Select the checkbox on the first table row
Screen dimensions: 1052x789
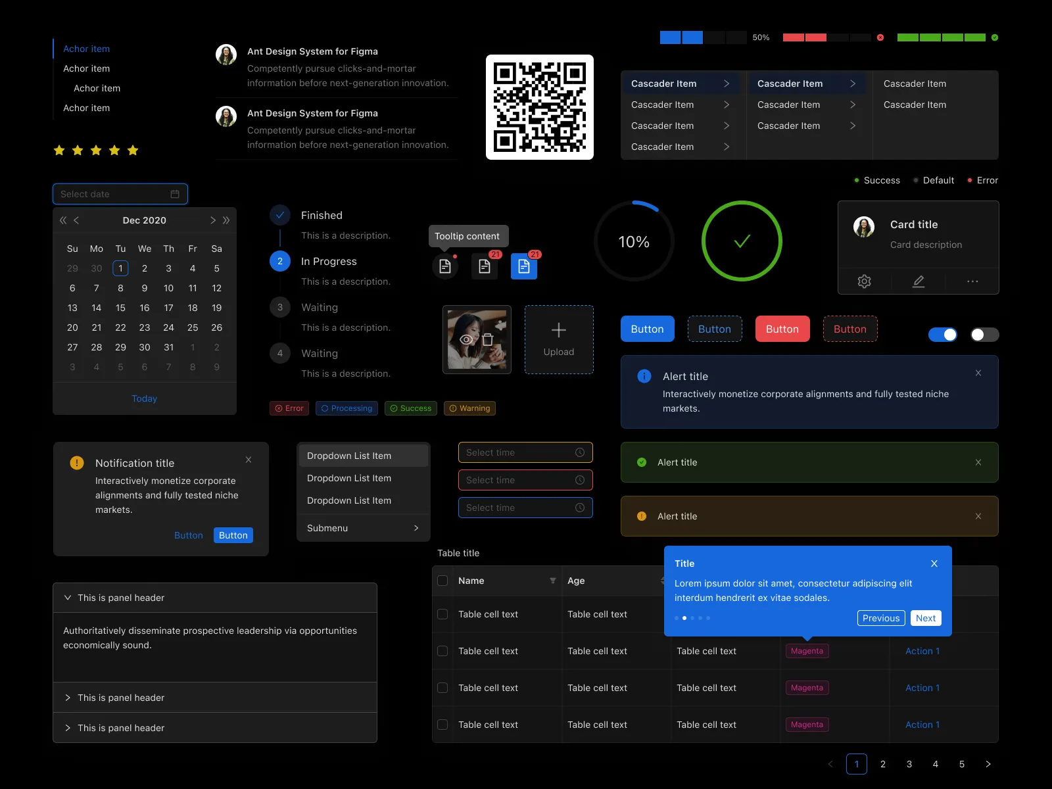442,614
